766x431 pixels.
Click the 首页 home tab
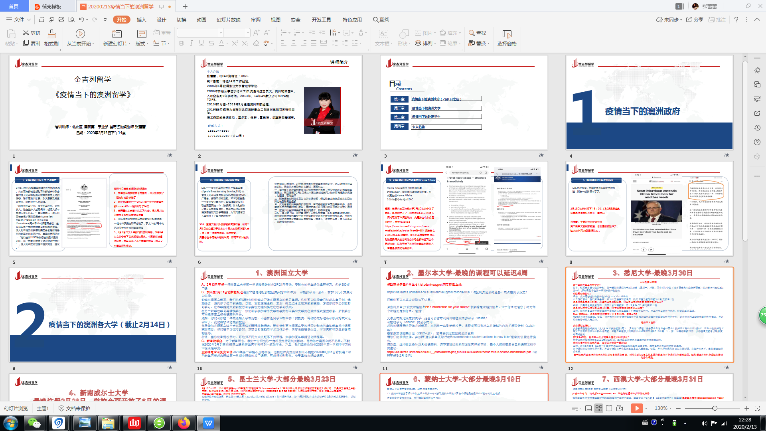coord(14,6)
